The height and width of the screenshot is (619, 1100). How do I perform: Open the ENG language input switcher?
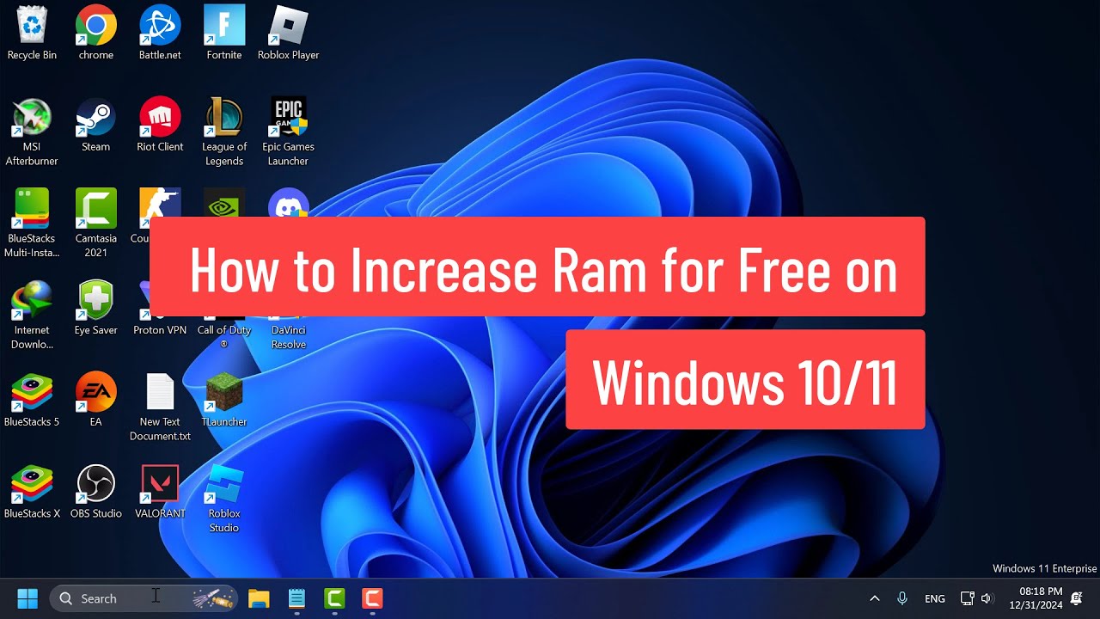tap(935, 598)
